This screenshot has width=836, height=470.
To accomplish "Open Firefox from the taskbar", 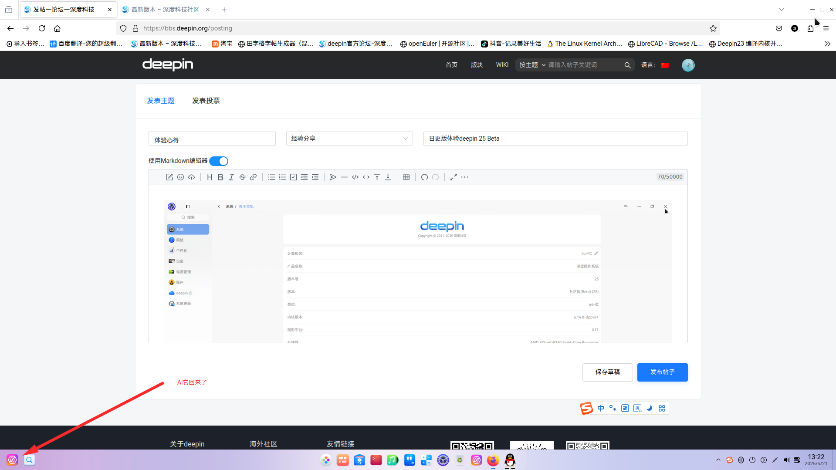I will 493,460.
